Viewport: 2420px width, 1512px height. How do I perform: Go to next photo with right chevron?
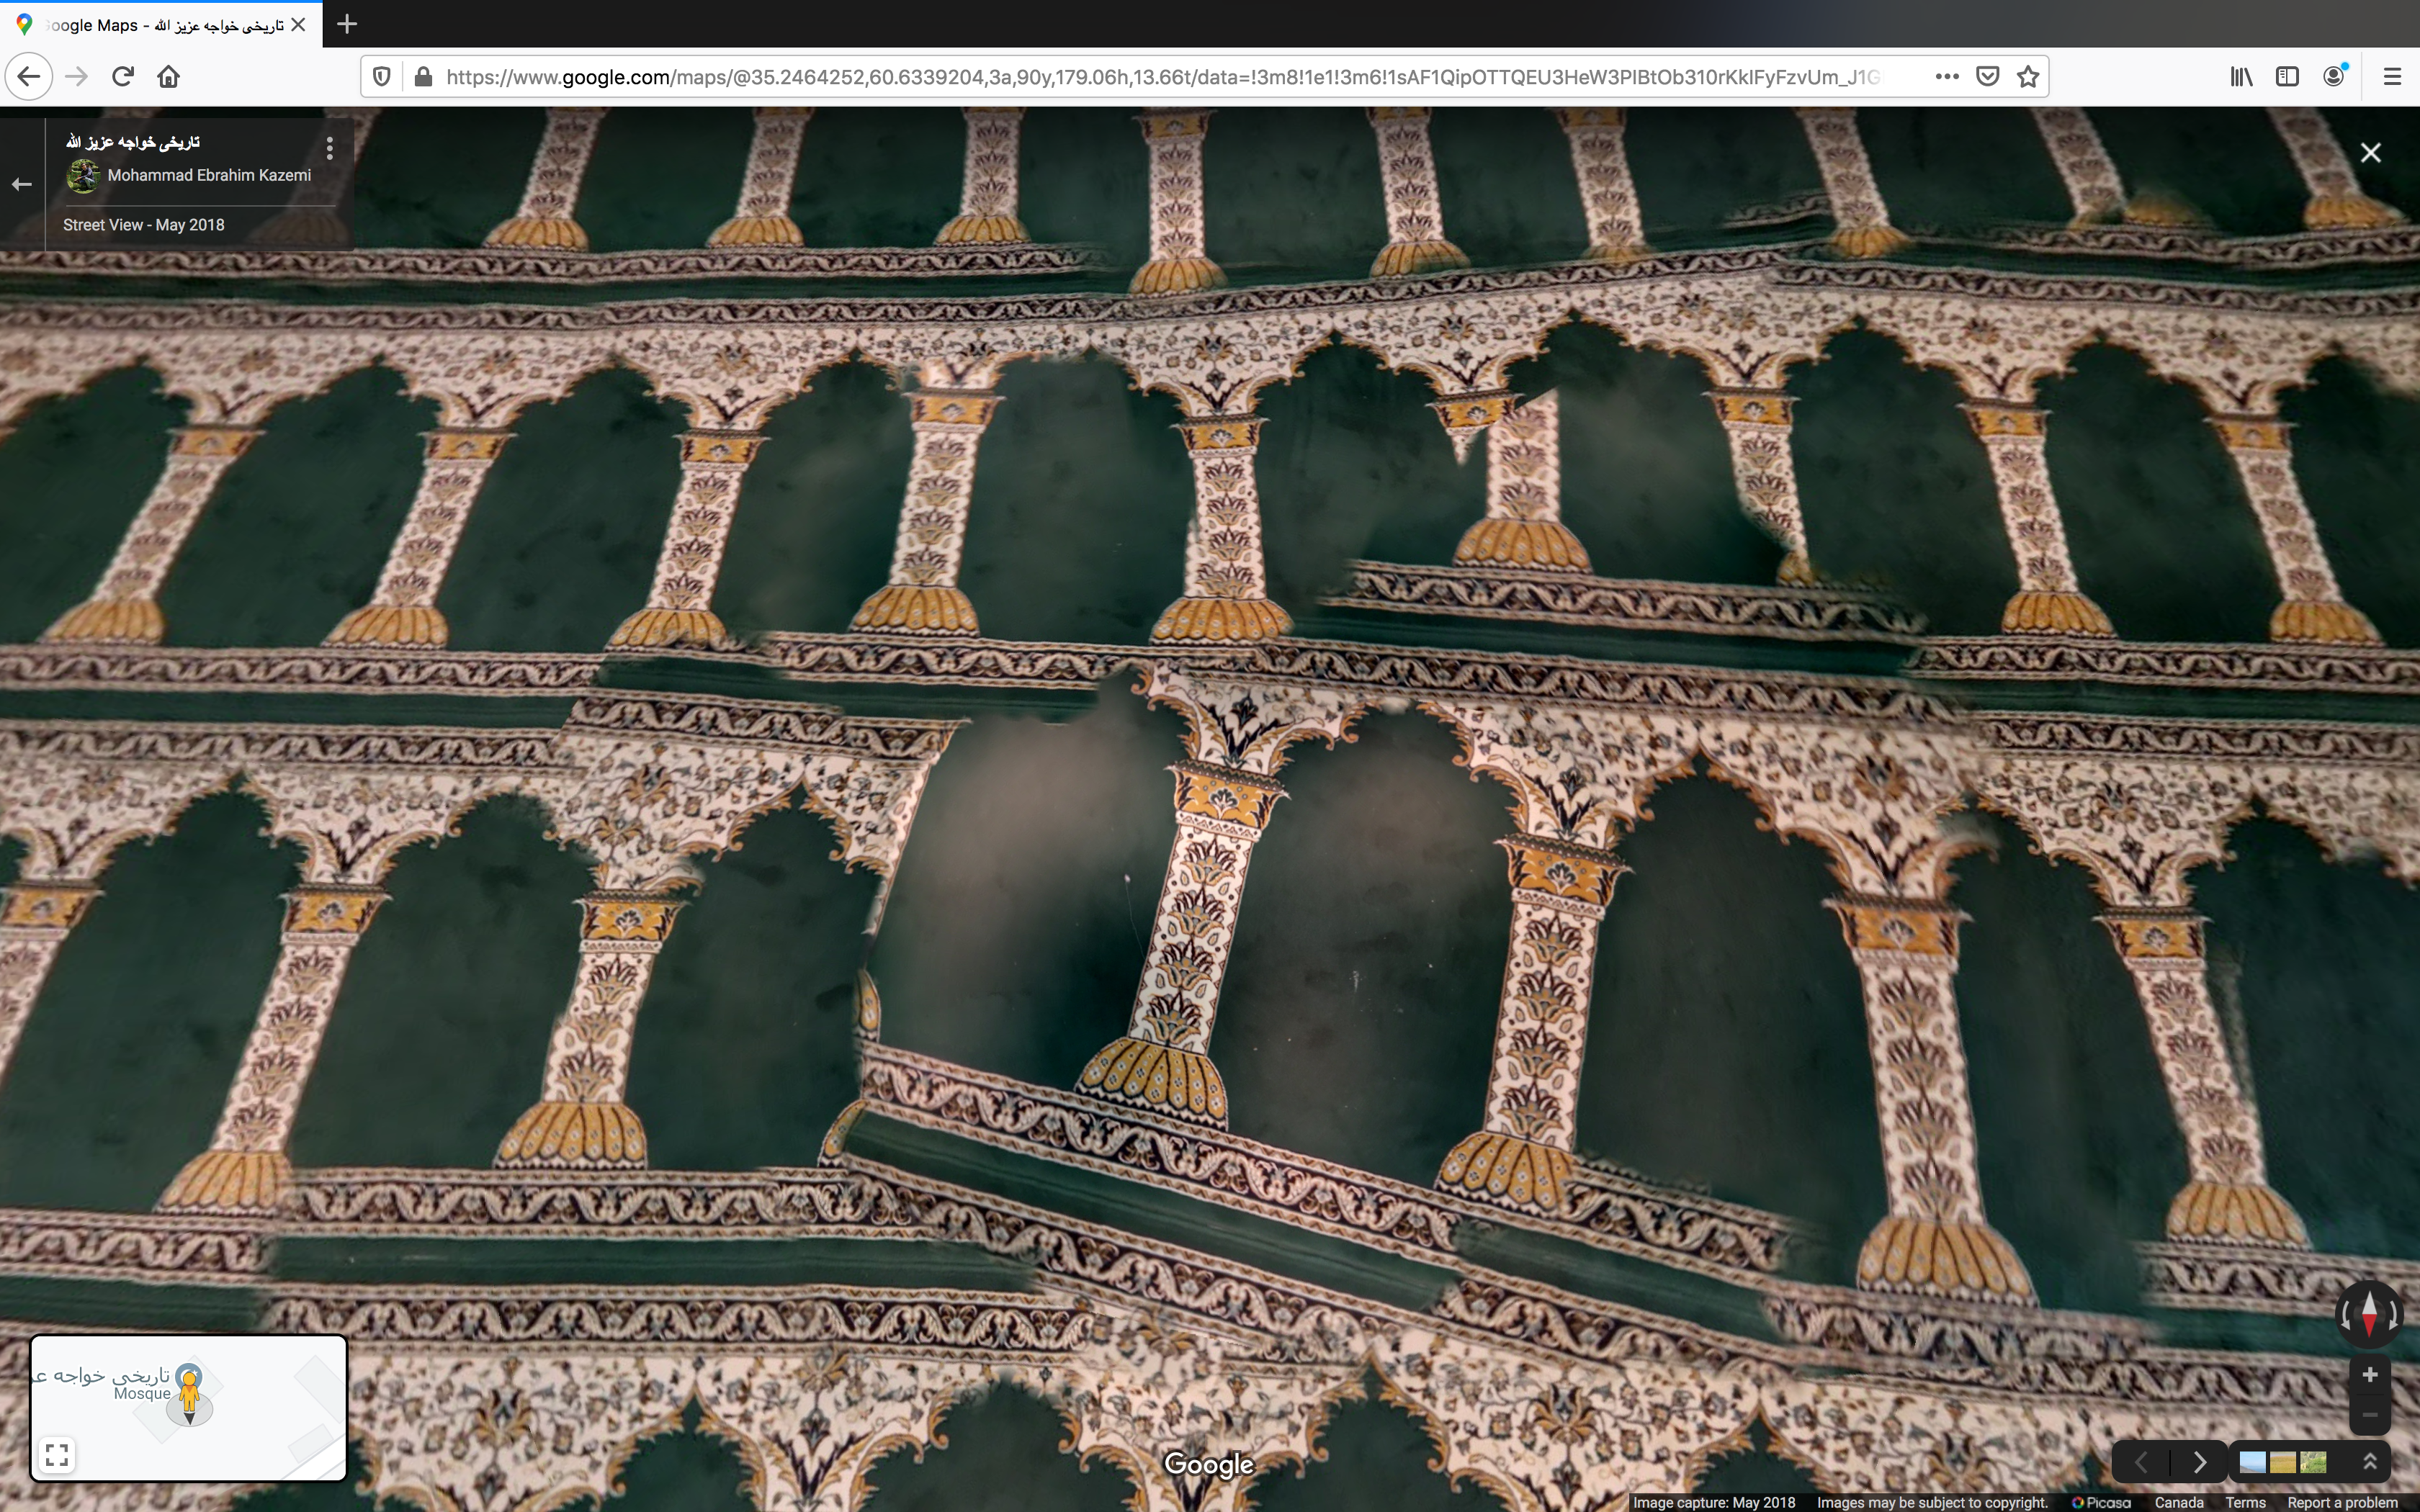click(2199, 1462)
